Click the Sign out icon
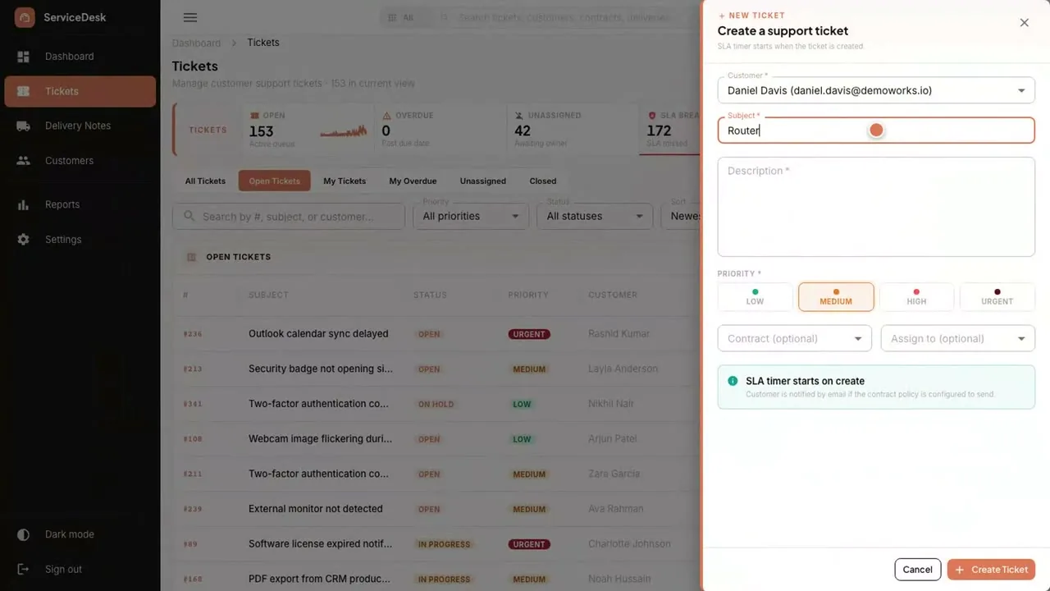 tap(23, 569)
